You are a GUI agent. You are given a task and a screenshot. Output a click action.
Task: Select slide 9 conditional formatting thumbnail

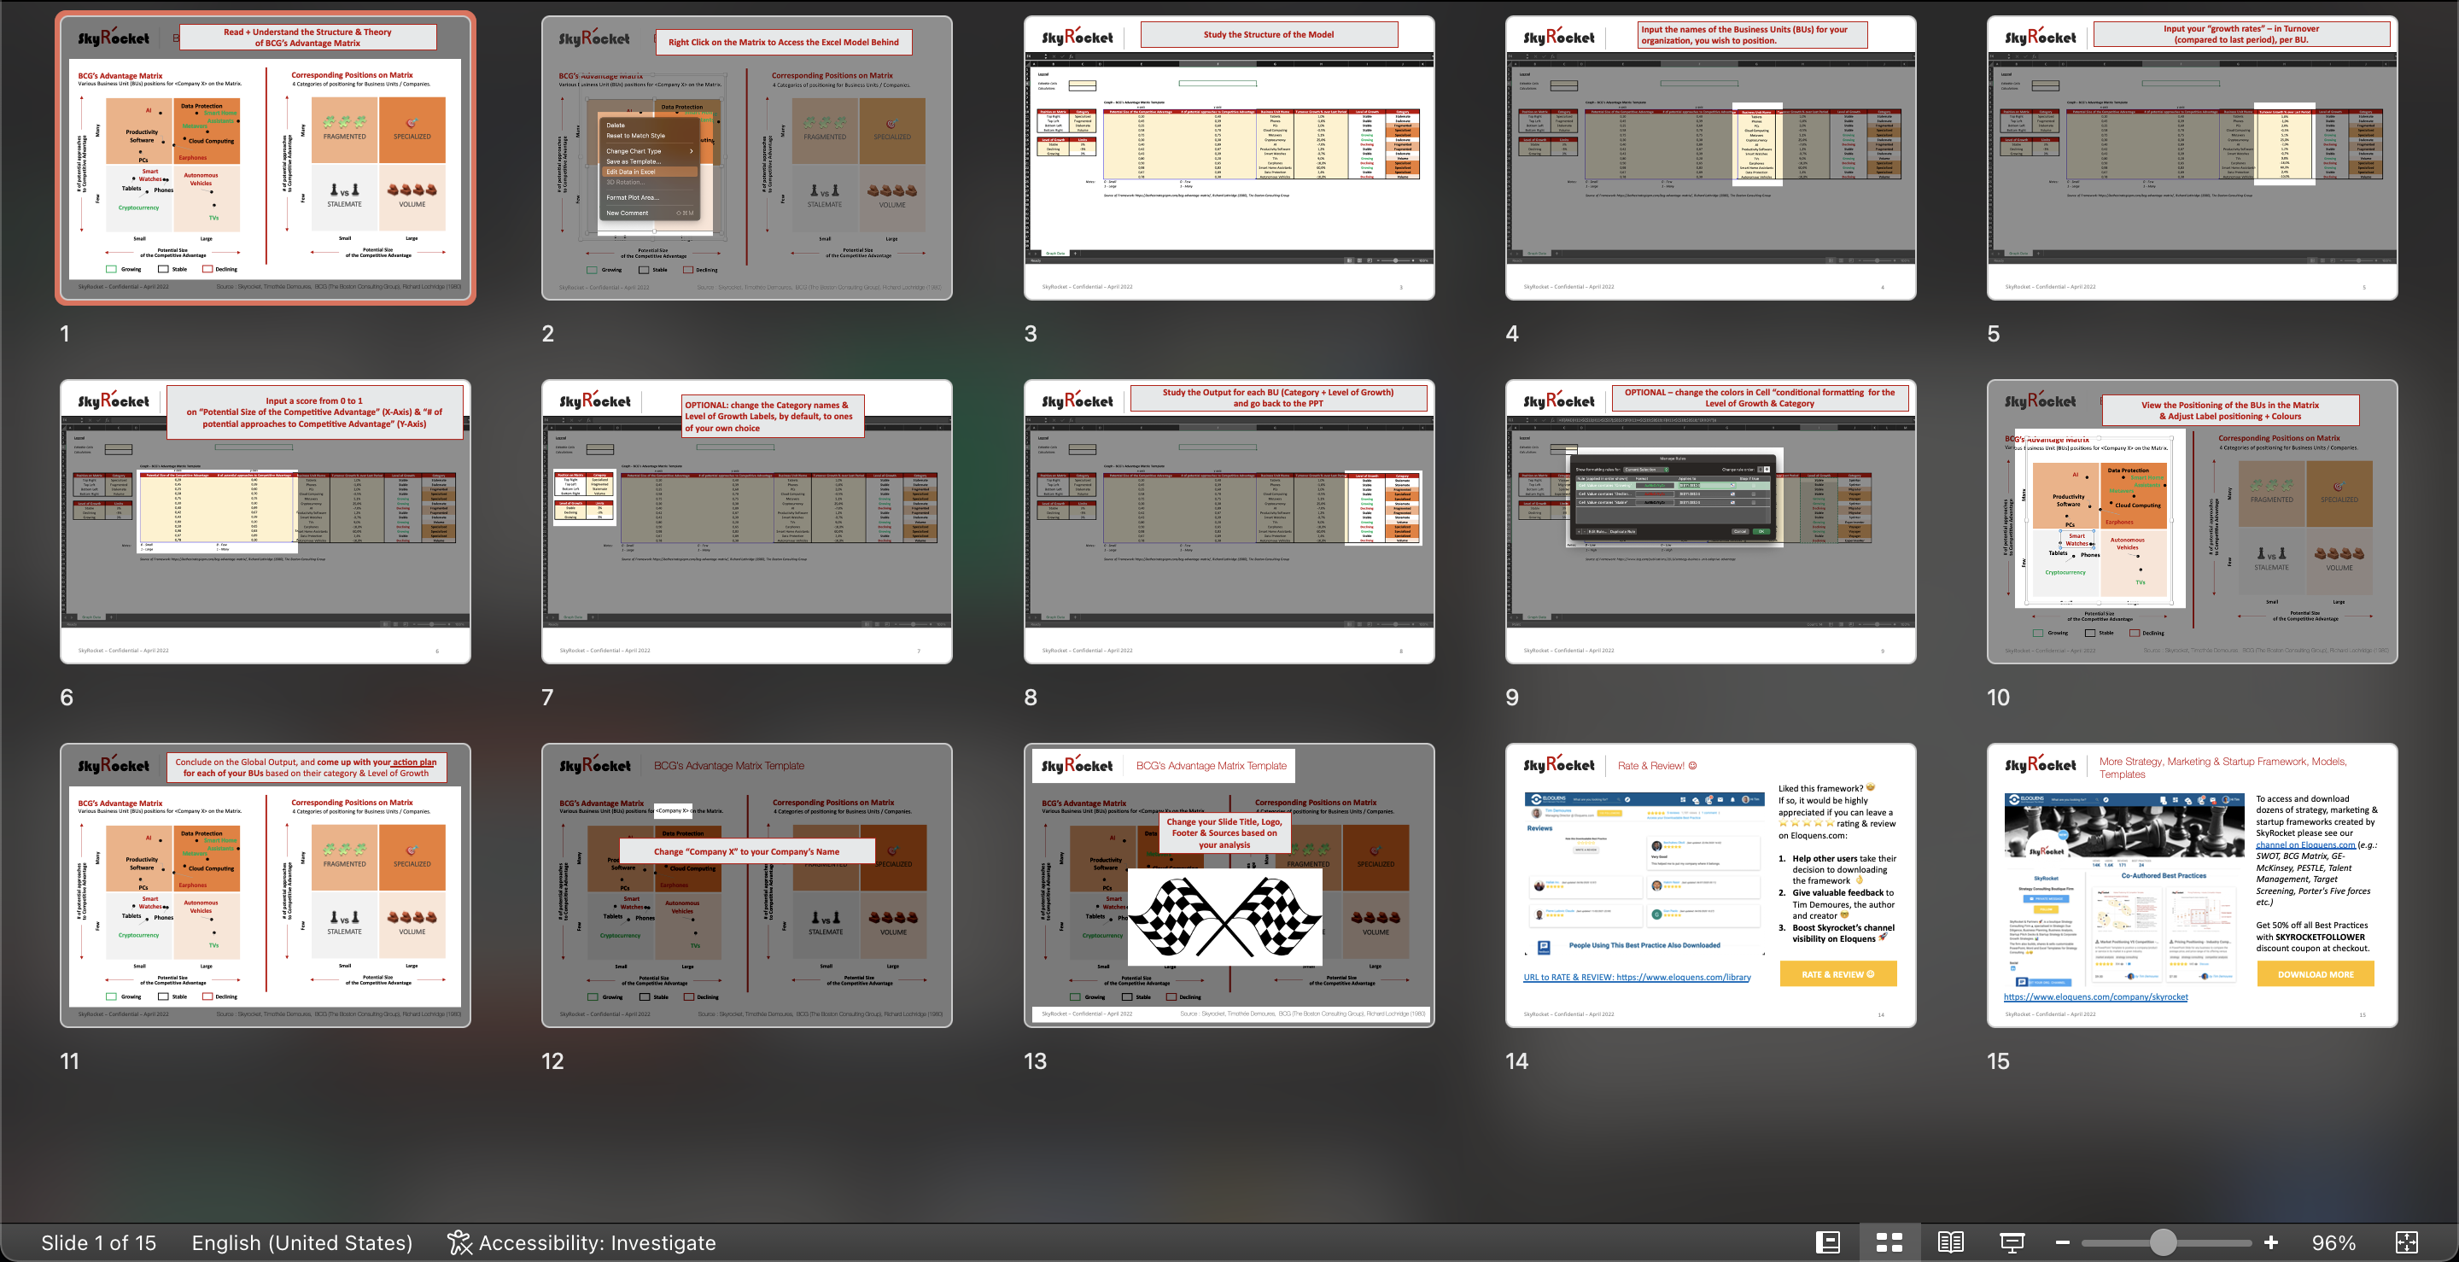(x=1710, y=521)
